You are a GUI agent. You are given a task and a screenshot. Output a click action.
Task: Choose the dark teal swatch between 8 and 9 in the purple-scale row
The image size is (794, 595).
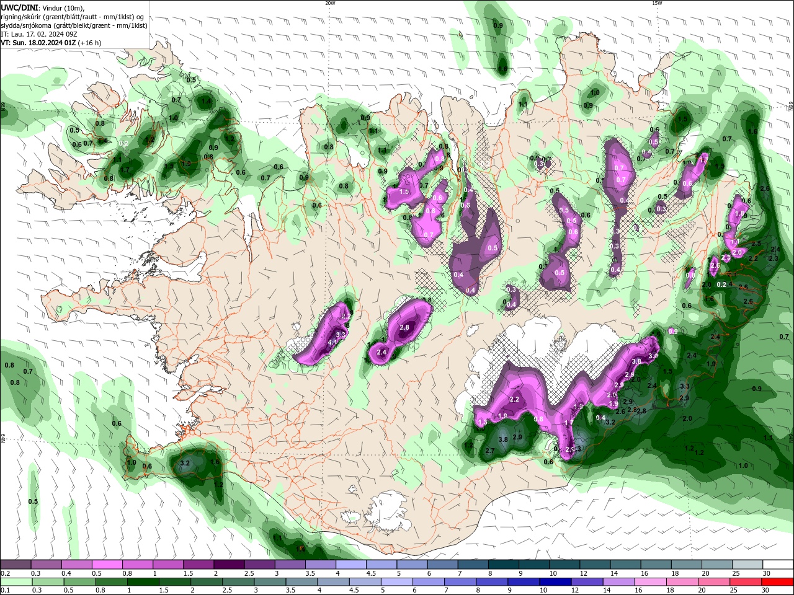click(x=502, y=565)
